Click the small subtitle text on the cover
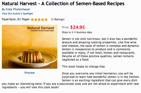 (x=42, y=31)
